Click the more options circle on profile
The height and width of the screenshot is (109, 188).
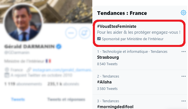click(x=71, y=33)
